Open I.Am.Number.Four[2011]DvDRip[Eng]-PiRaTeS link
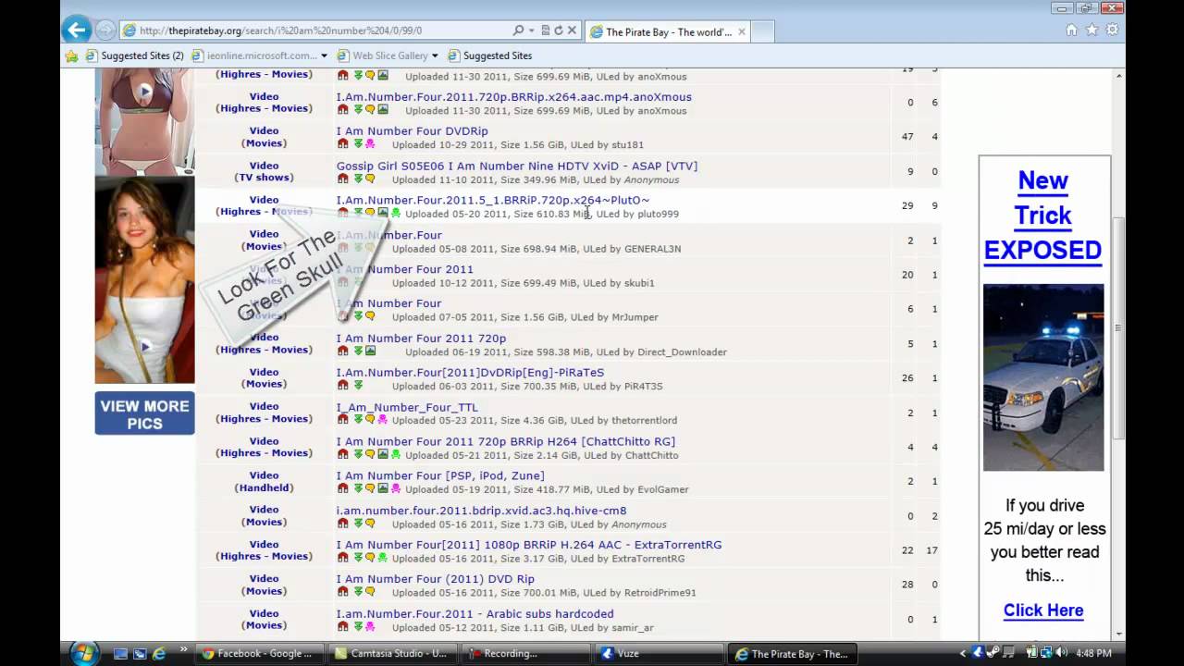The image size is (1184, 666). pyautogui.click(x=470, y=373)
